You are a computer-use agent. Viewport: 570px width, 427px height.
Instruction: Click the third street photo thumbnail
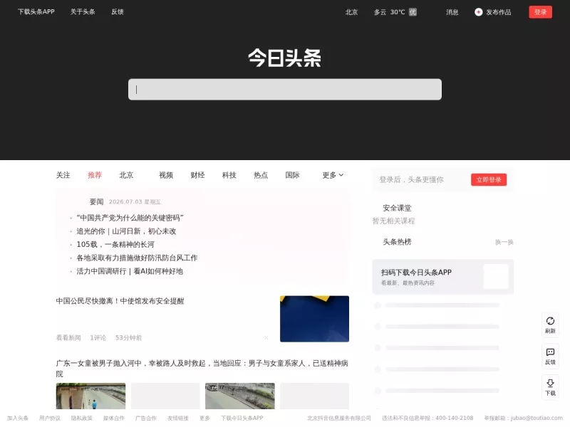[240, 396]
